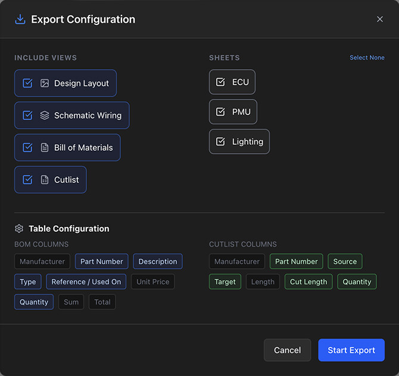Screen dimensions: 399x376
Task: Enable the BOM Manufacturer column
Action: click(x=42, y=262)
